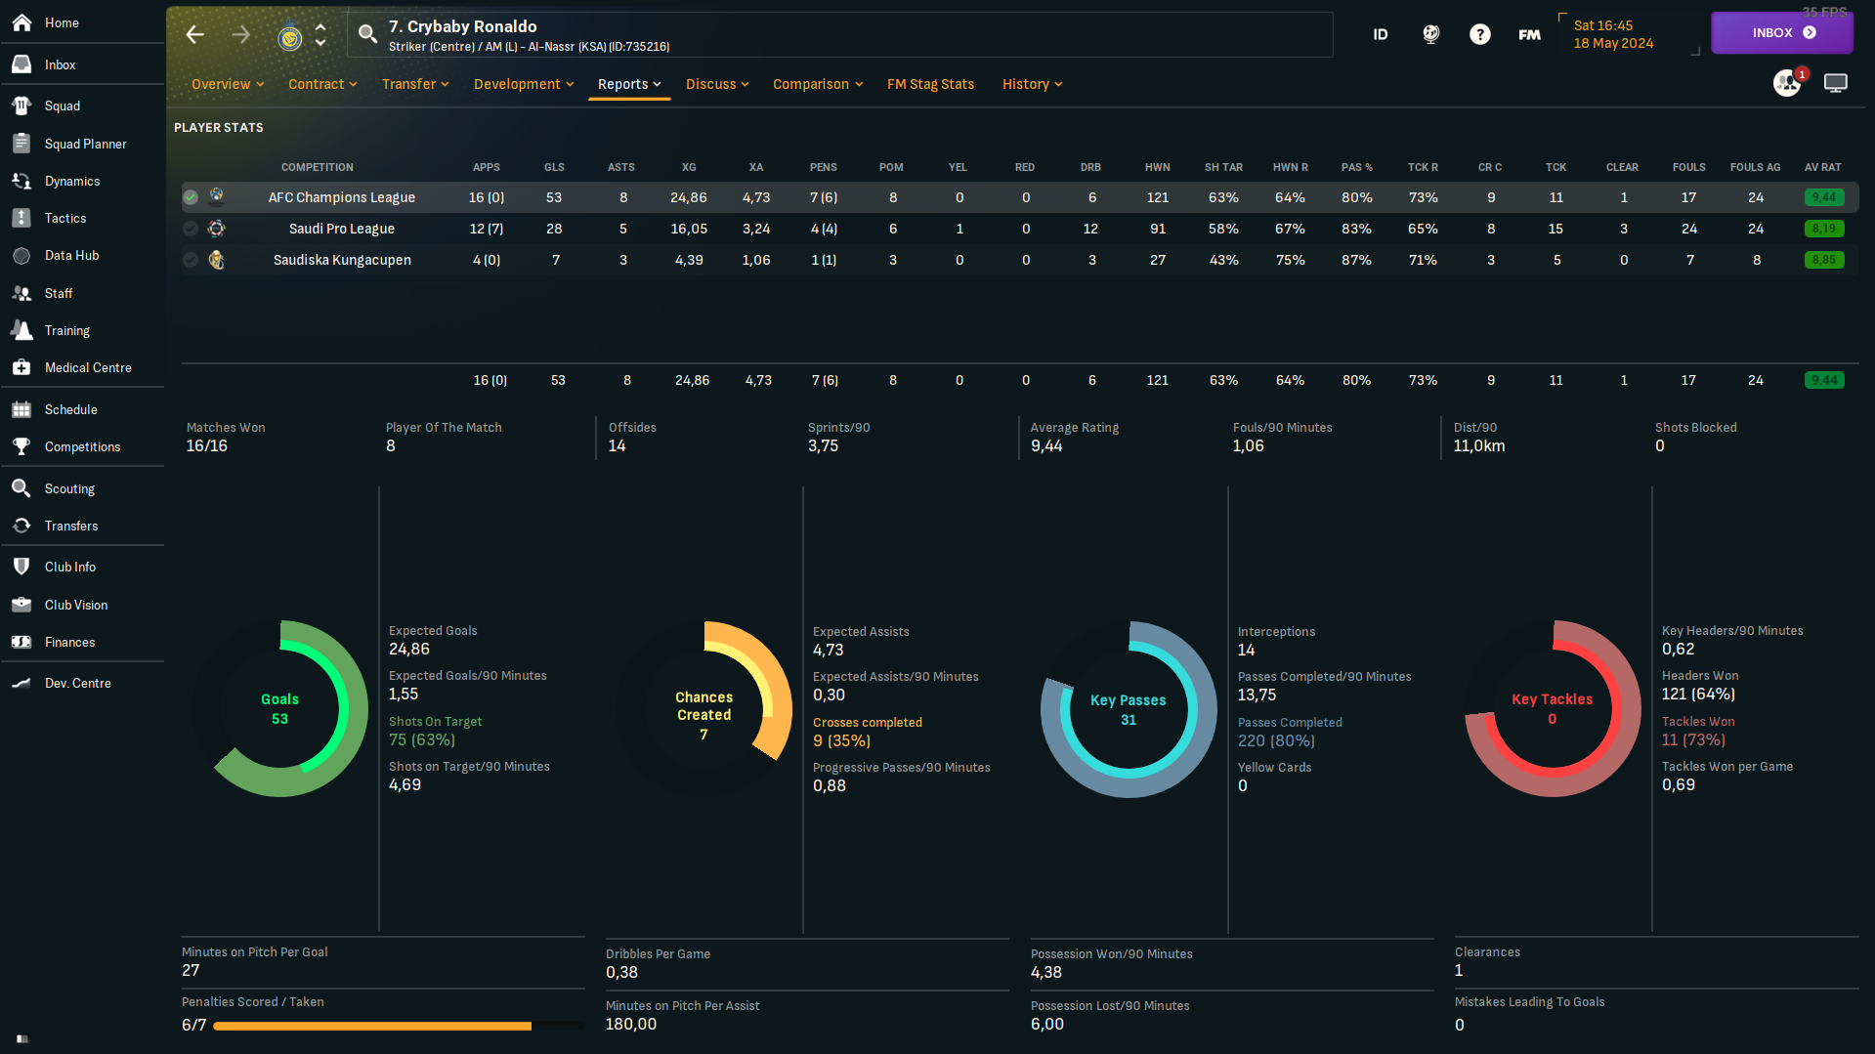
Task: Sort by the AV RAT column header
Action: click(x=1823, y=167)
